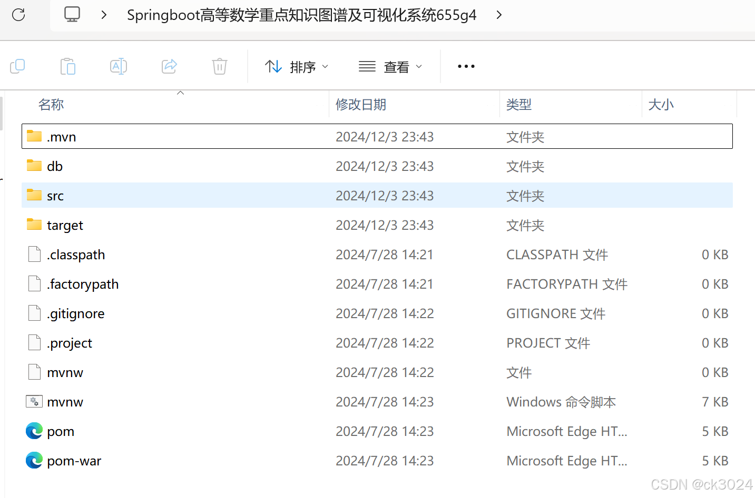This screenshot has width=755, height=498.
Task: Open the 排序 (Sort) dropdown
Action: pos(297,66)
